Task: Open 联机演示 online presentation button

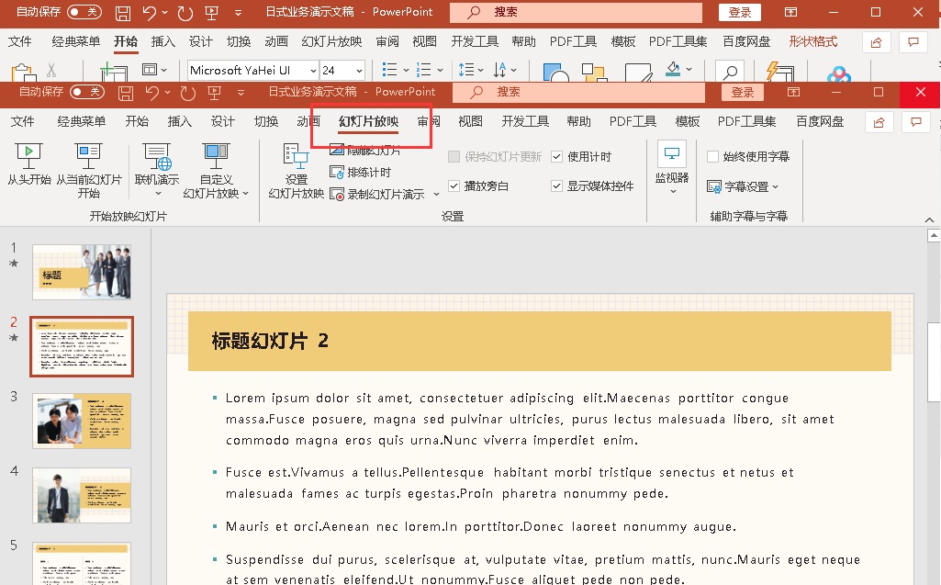Action: point(157,170)
